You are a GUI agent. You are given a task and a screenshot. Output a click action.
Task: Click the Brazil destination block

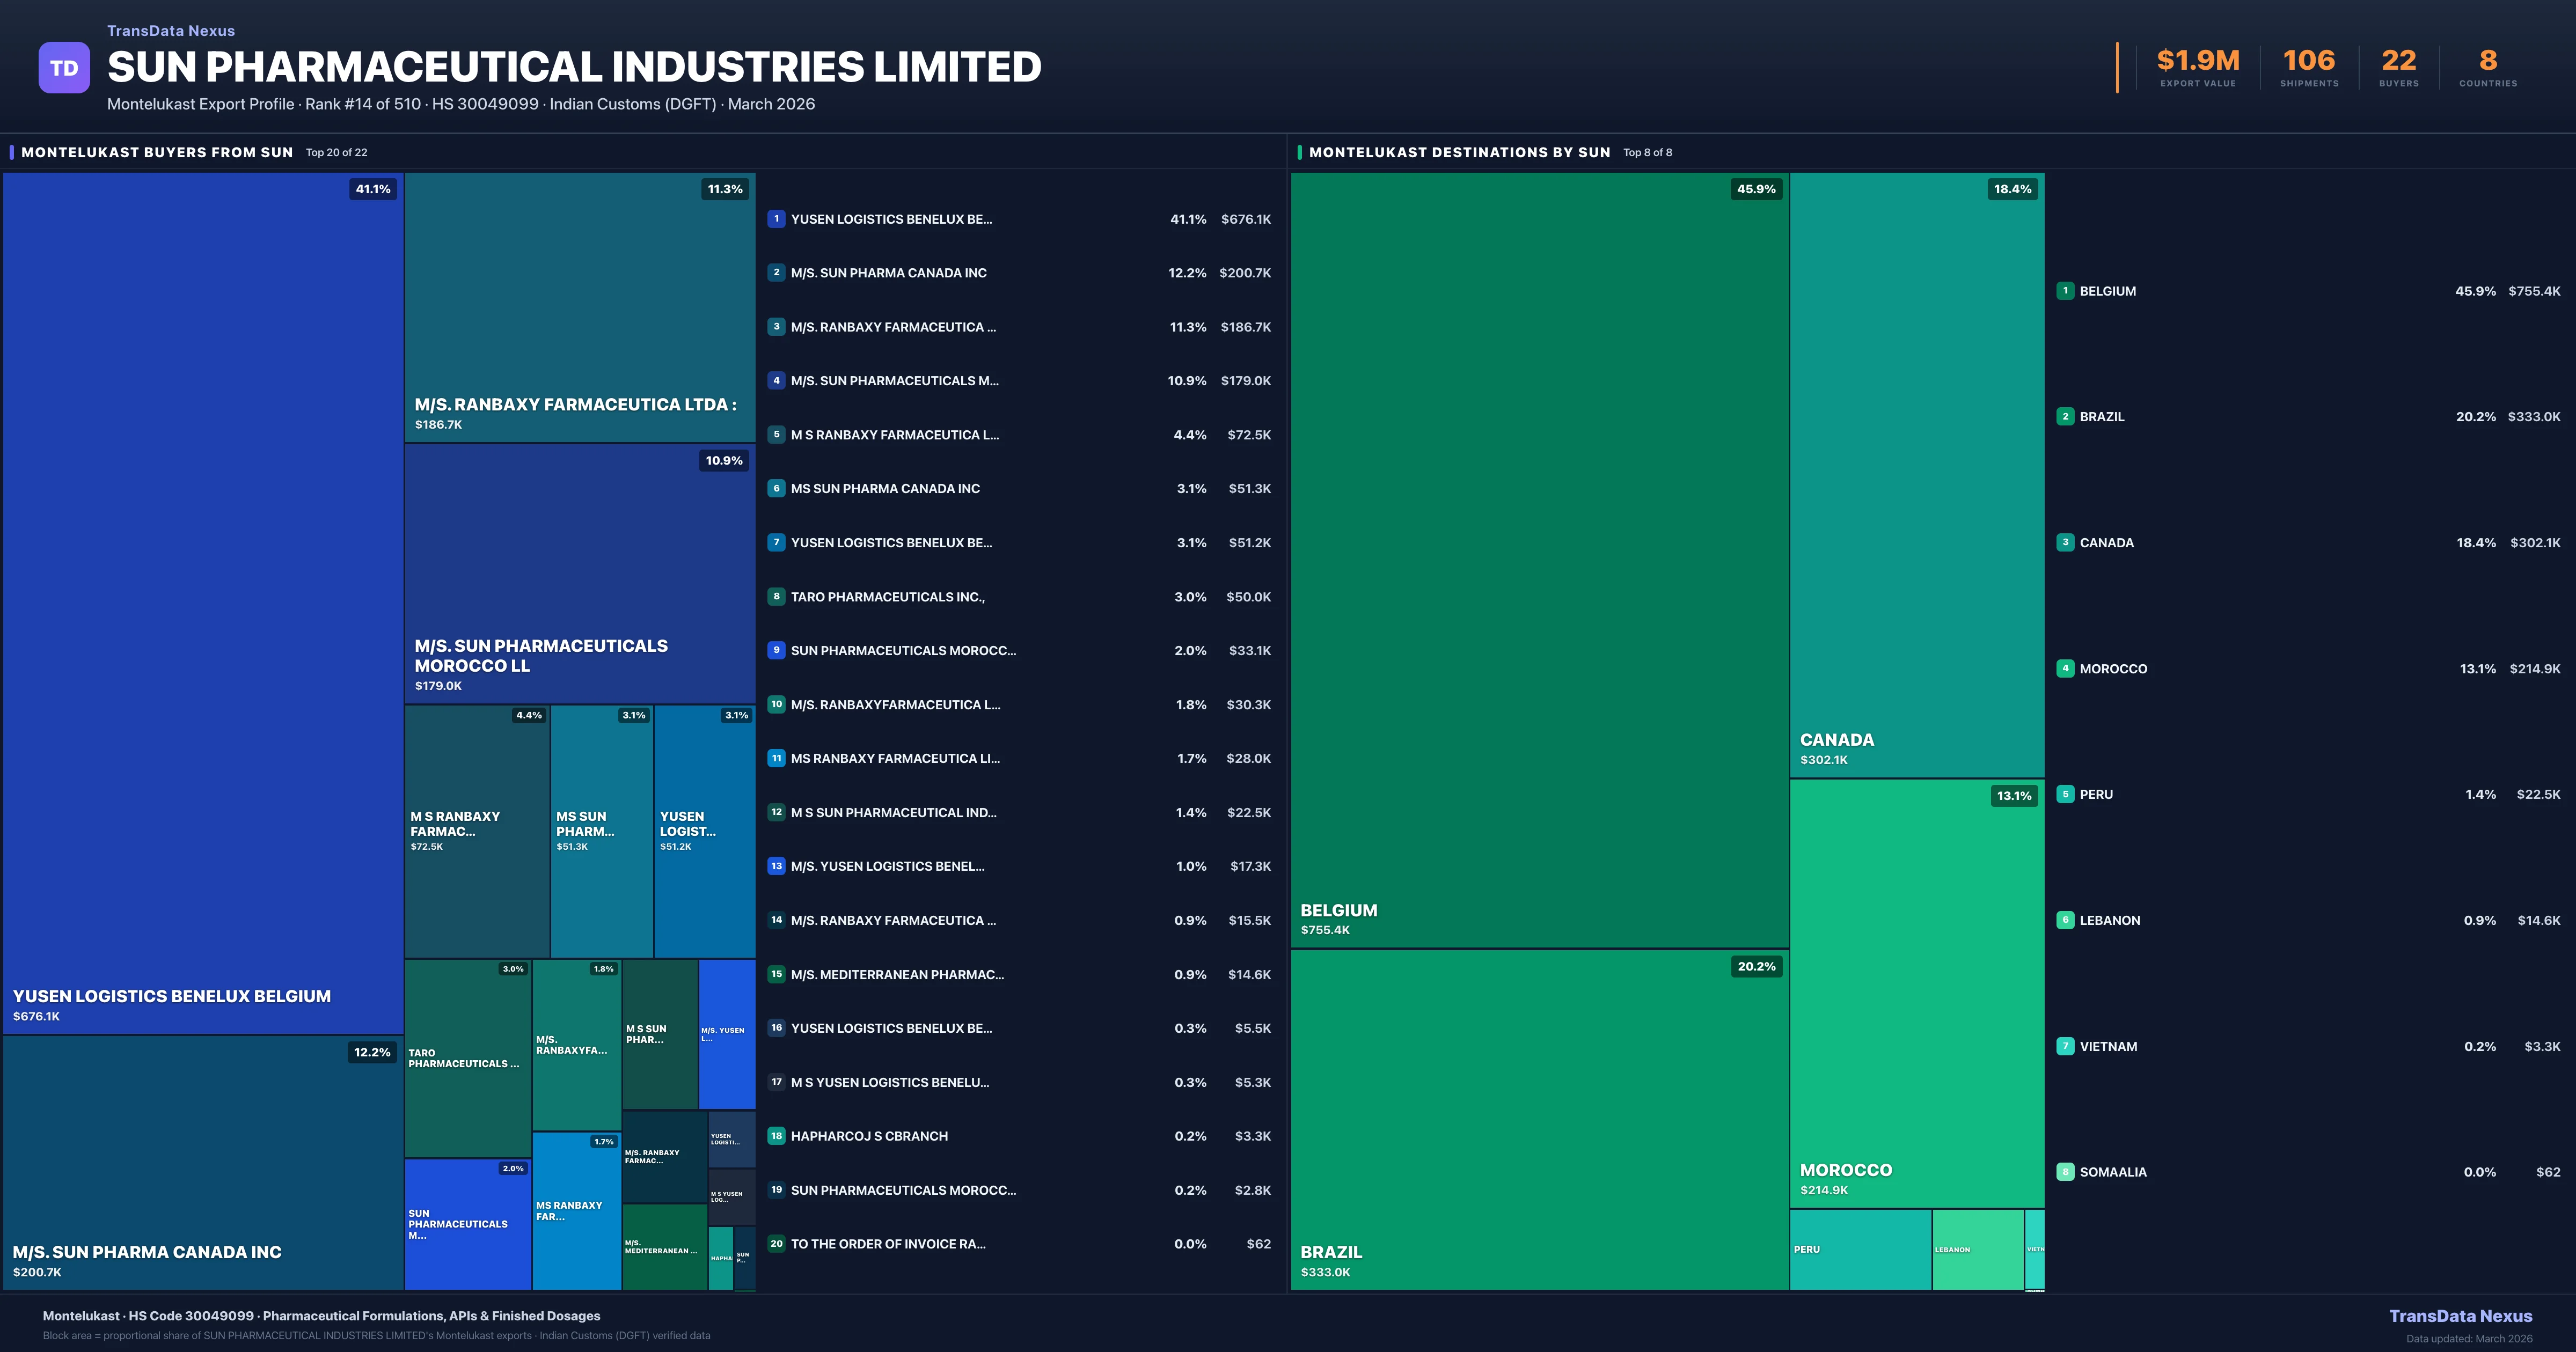click(x=1539, y=1120)
